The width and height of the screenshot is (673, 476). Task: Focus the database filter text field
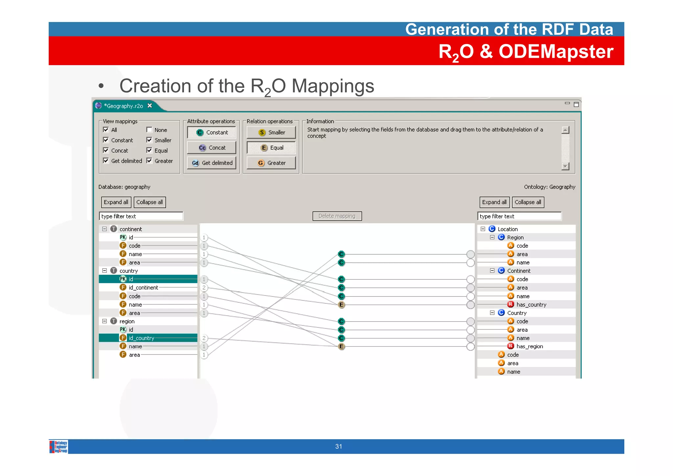click(141, 216)
